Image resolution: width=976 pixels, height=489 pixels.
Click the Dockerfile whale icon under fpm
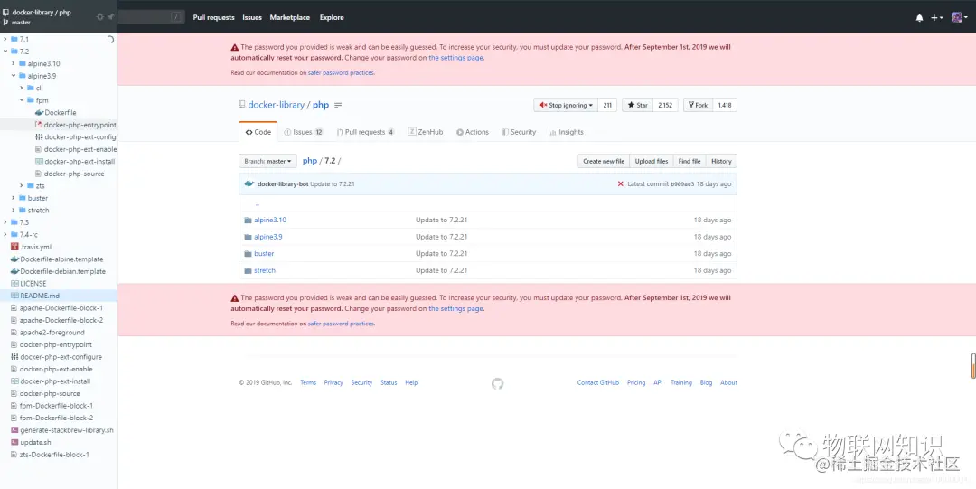point(39,113)
